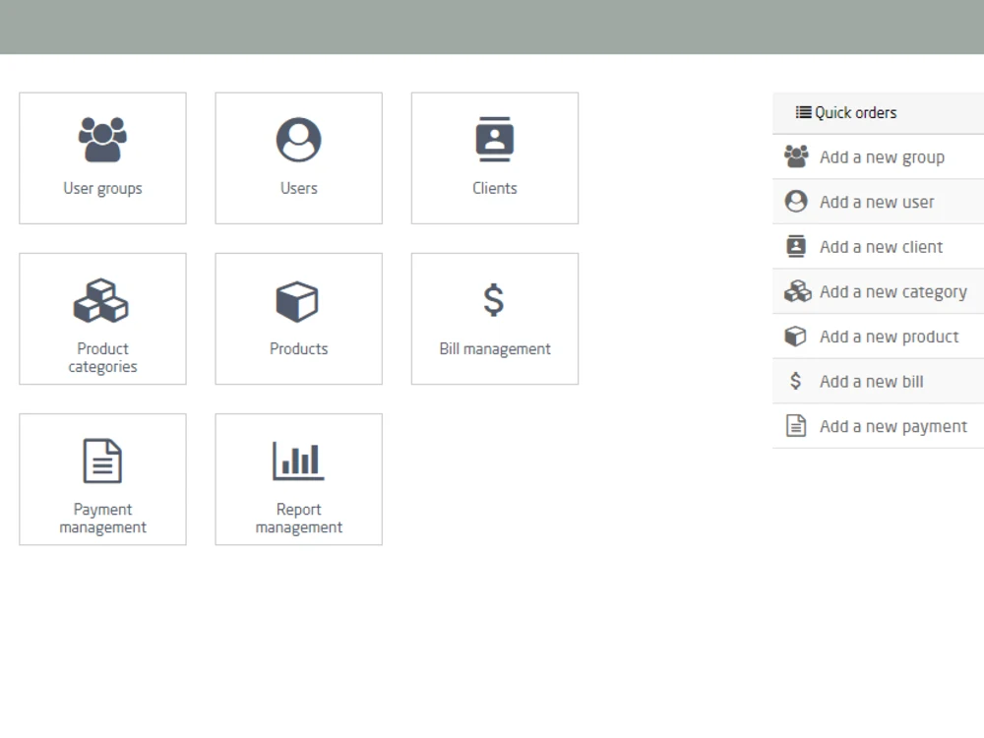Click the Product categories tile label

(x=102, y=358)
